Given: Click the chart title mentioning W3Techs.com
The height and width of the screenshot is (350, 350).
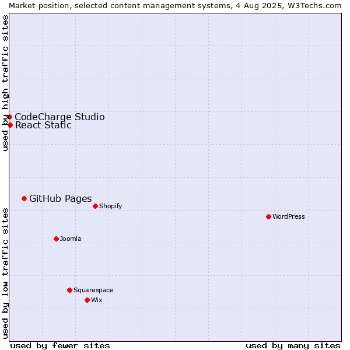Looking at the screenshot, I should tap(175, 6).
